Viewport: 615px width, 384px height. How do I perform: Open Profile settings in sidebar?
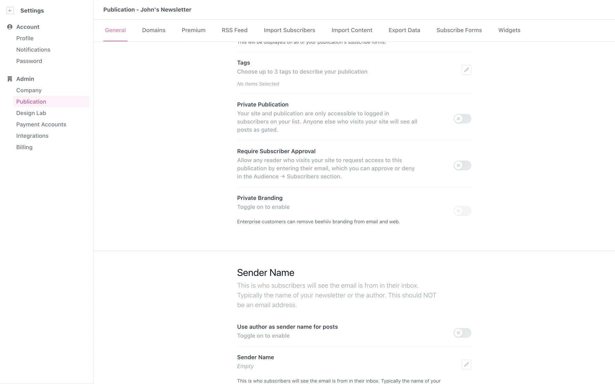tap(25, 38)
